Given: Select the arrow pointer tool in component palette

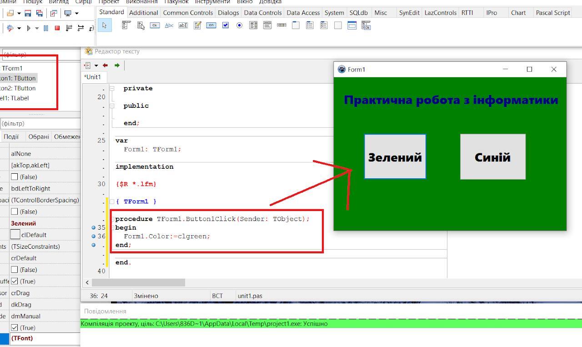Looking at the screenshot, I should point(104,25).
